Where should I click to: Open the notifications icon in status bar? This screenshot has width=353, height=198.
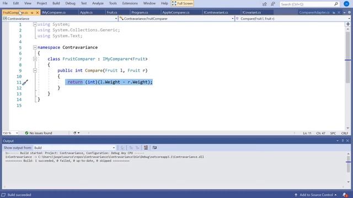click(345, 195)
